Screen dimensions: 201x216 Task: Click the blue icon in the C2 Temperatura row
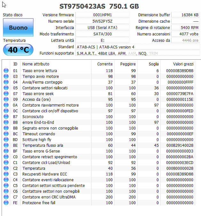[6, 168]
